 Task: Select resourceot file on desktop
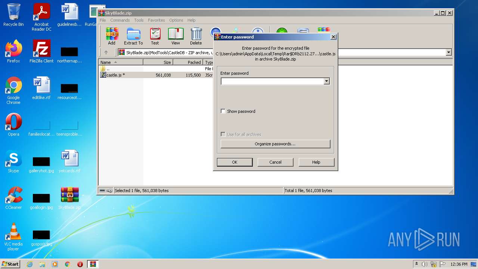pyautogui.click(x=69, y=91)
